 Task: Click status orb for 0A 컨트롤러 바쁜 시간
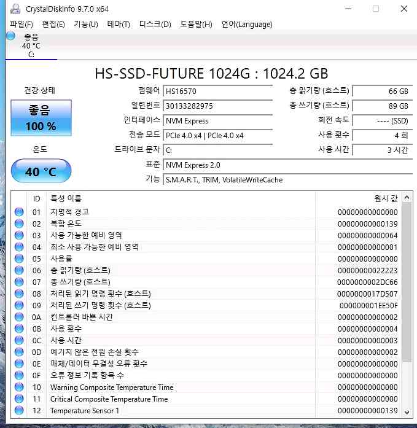pos(19,317)
